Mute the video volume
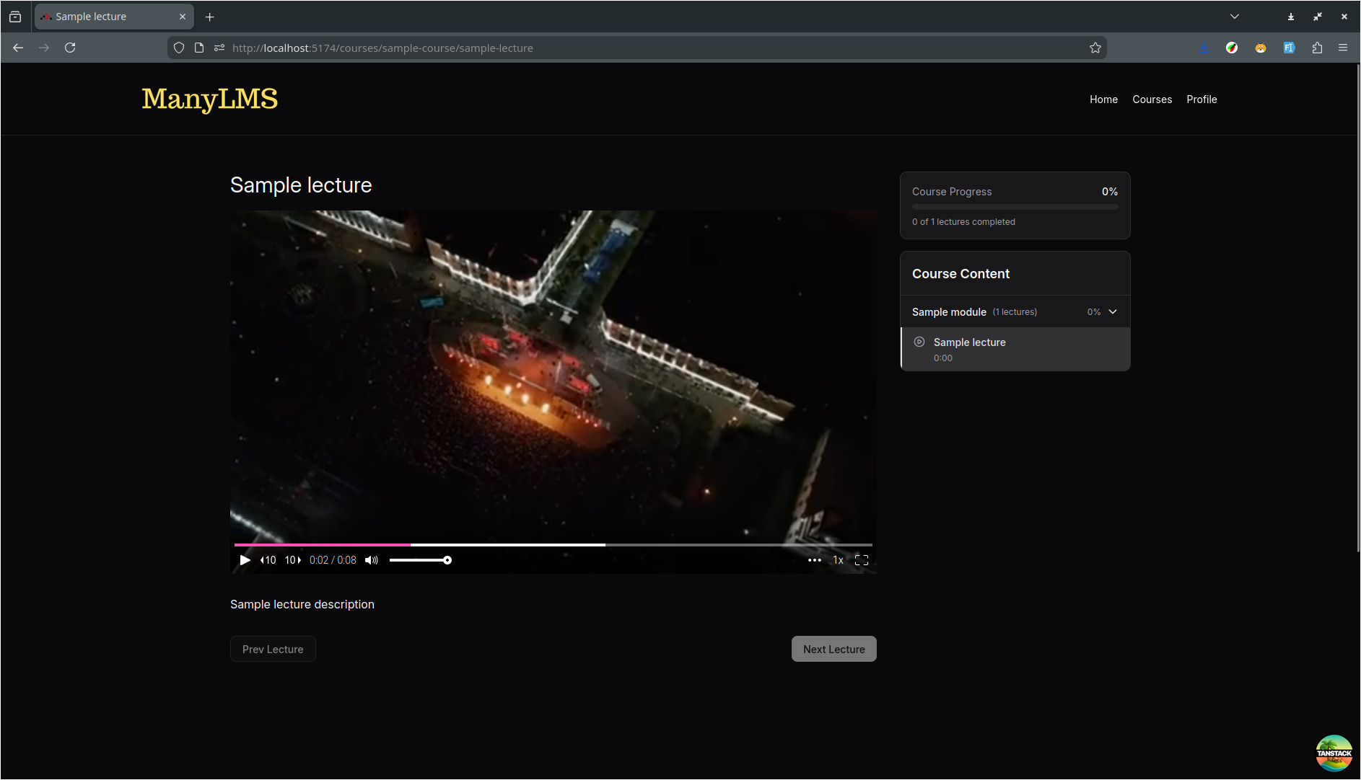The height and width of the screenshot is (780, 1361). pyautogui.click(x=371, y=560)
